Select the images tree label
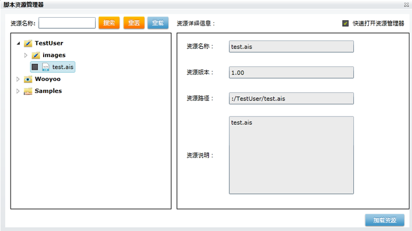The height and width of the screenshot is (231, 412). point(54,55)
